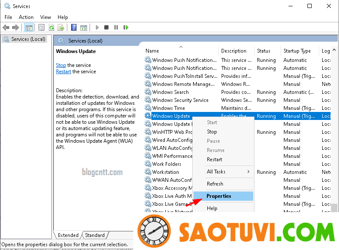The image size is (339, 250).
Task: Open the Action menu
Action: click(26, 17)
